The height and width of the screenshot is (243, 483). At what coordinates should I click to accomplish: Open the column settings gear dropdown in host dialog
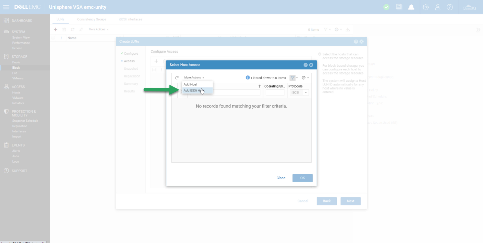pyautogui.click(x=305, y=78)
